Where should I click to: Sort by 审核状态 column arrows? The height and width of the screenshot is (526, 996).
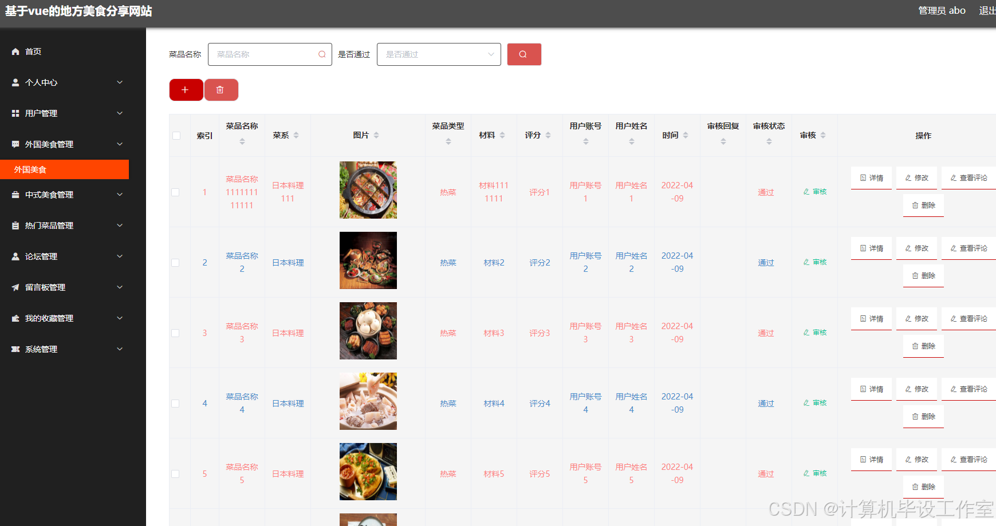[769, 141]
